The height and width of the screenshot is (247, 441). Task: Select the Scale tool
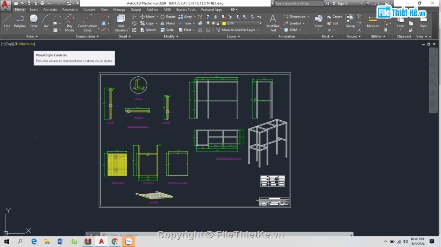click(167, 30)
